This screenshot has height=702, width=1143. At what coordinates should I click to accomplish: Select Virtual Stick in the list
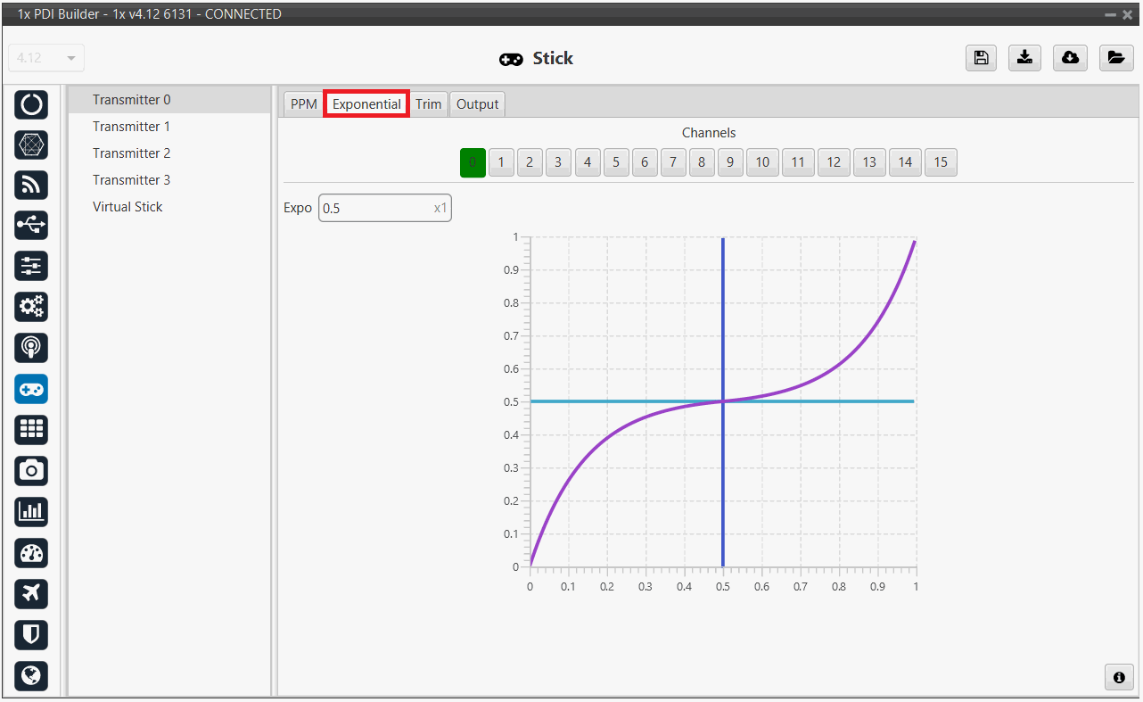coord(127,207)
